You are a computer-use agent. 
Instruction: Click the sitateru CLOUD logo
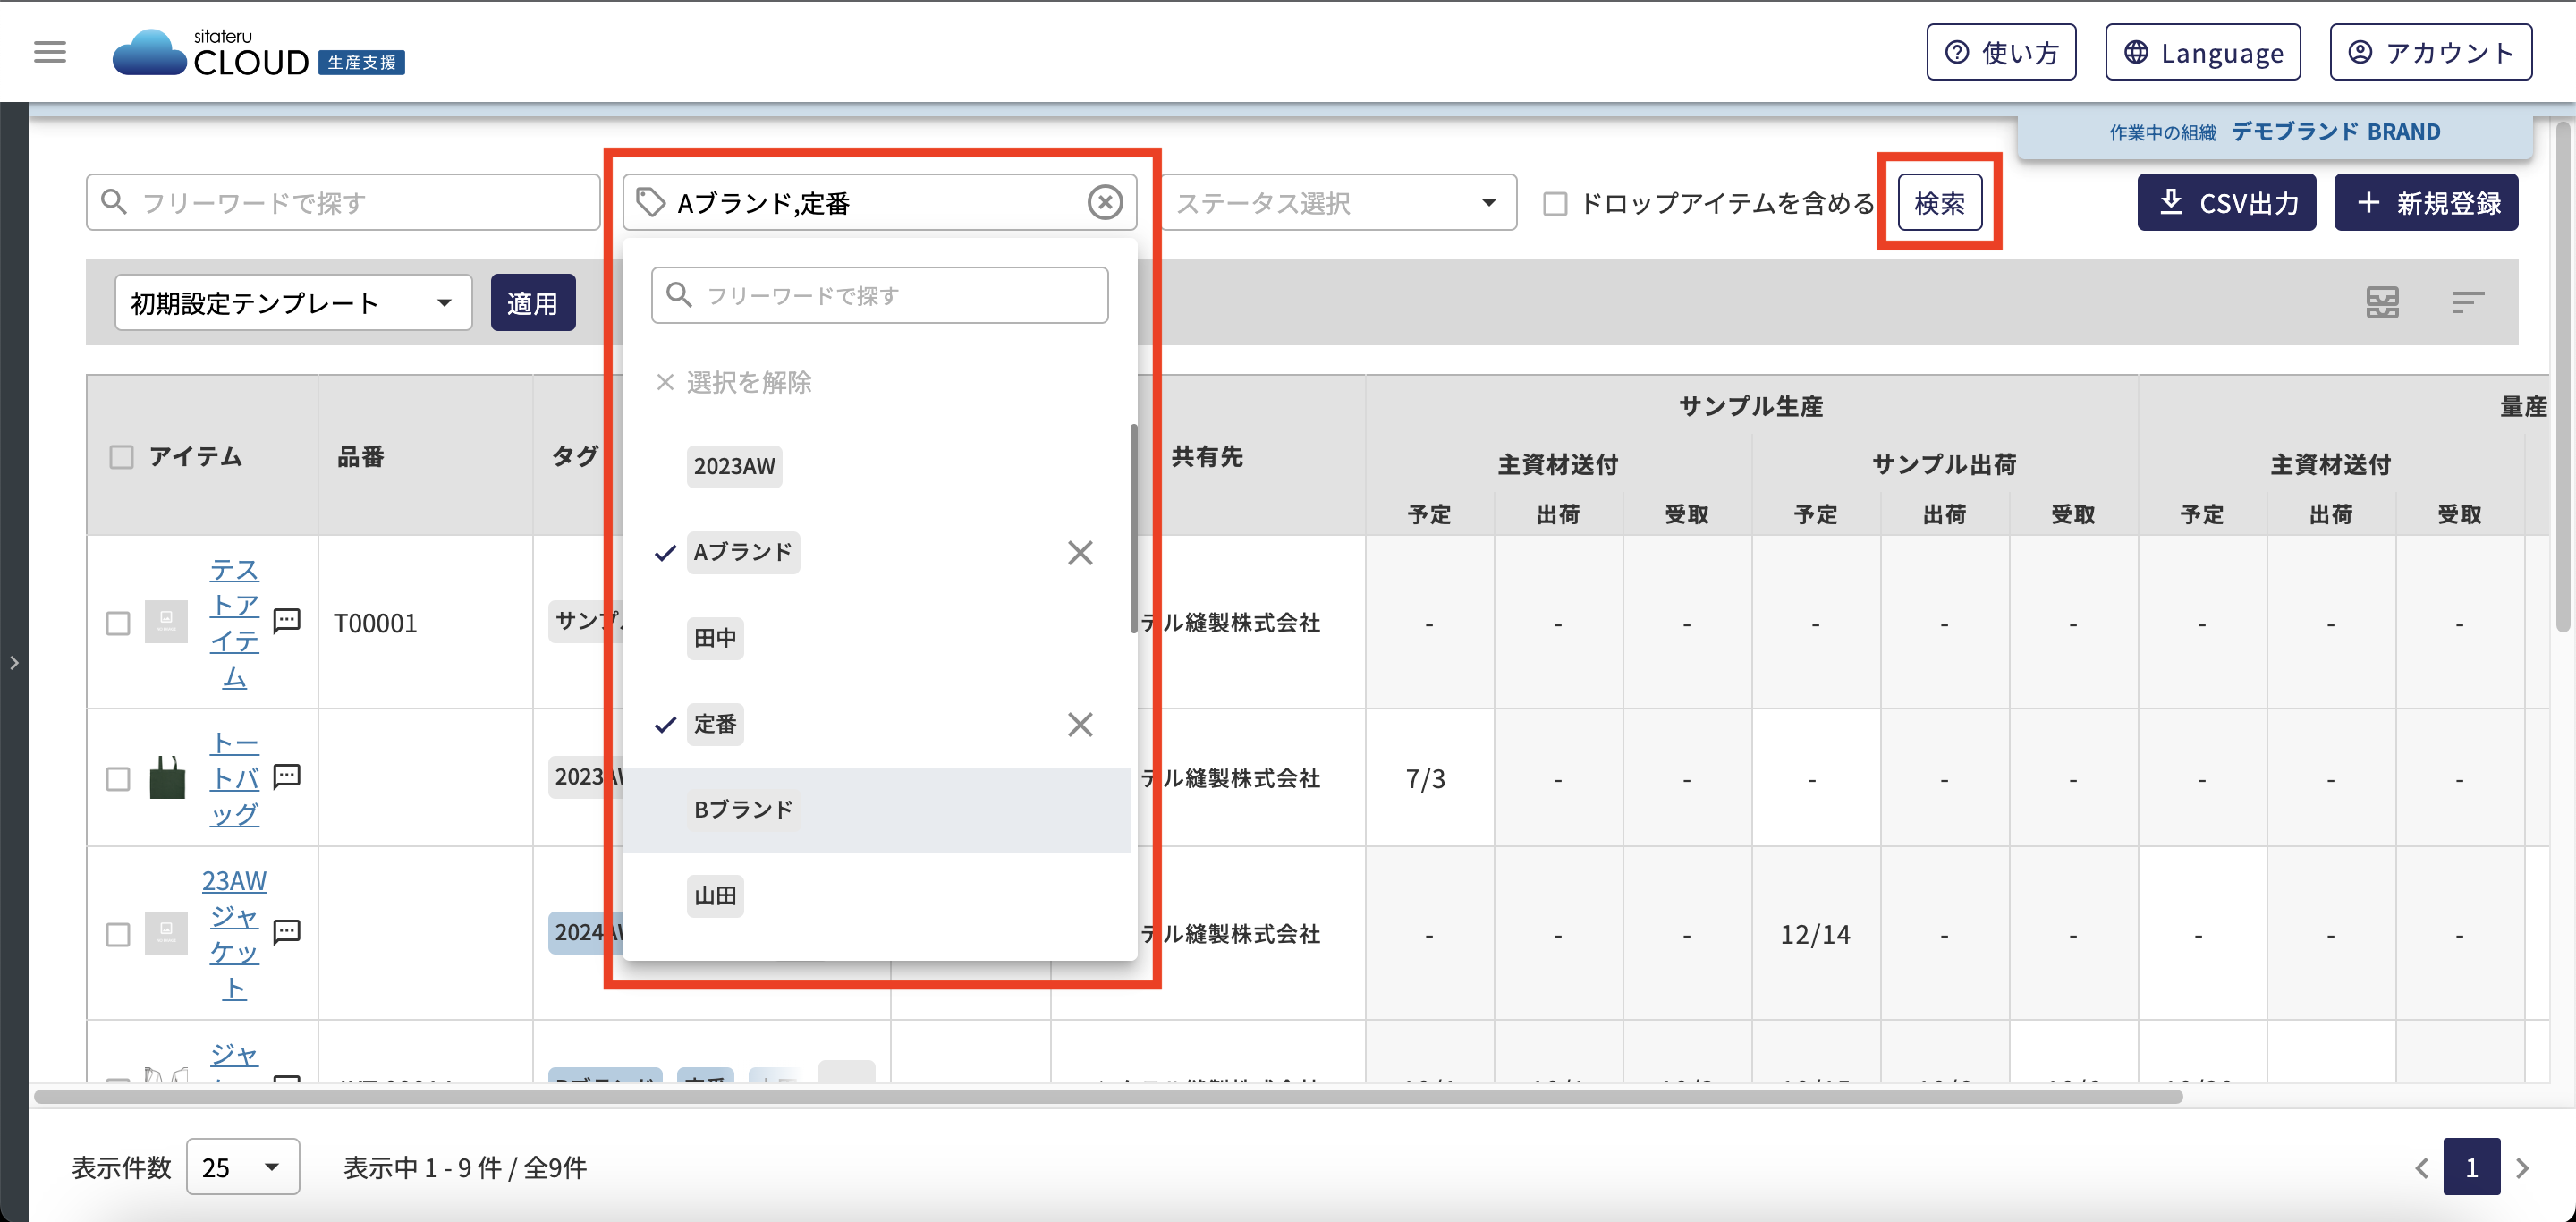coord(258,52)
